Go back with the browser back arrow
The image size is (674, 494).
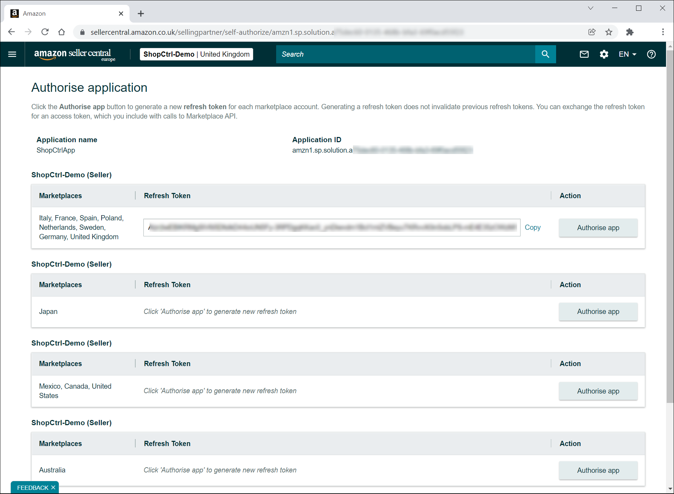[11, 32]
